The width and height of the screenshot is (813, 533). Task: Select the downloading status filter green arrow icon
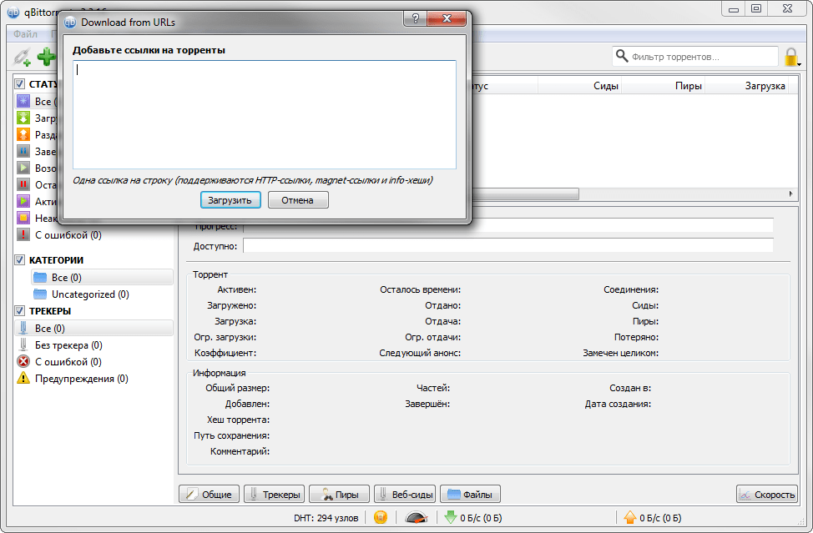tap(23, 118)
